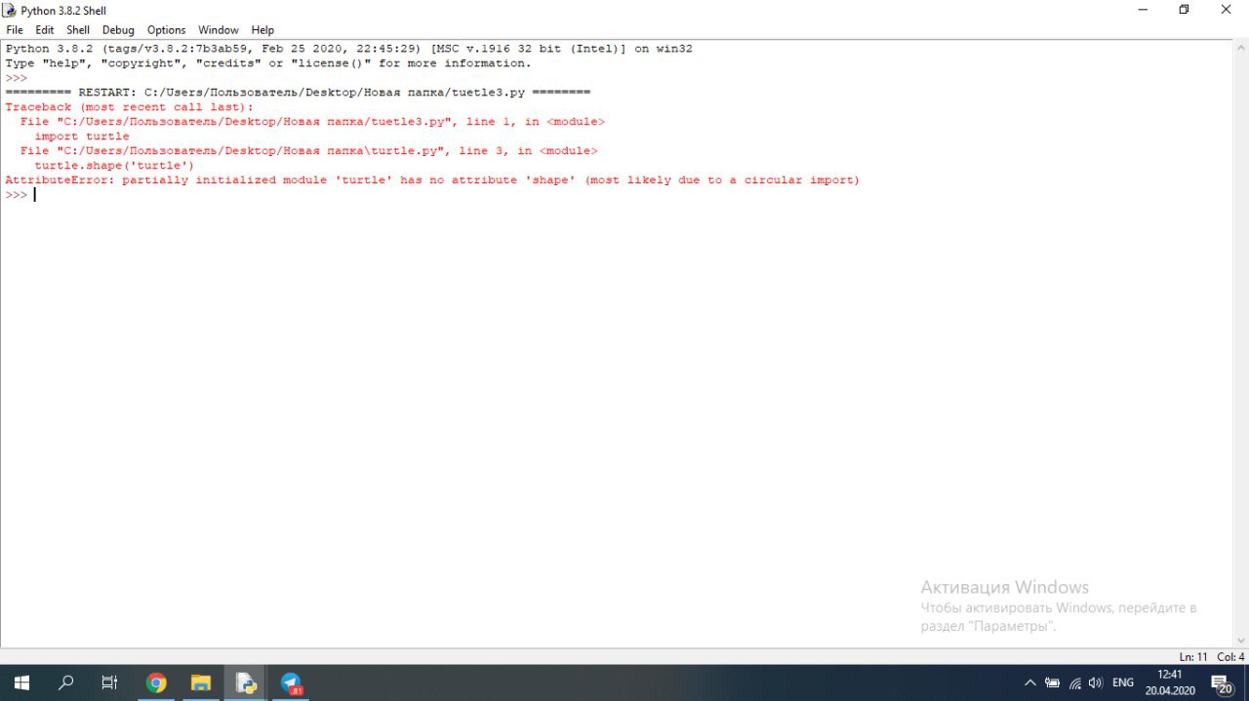Open Action Center notifications icon
Image resolution: width=1249 pixels, height=701 pixels.
pyautogui.click(x=1223, y=682)
